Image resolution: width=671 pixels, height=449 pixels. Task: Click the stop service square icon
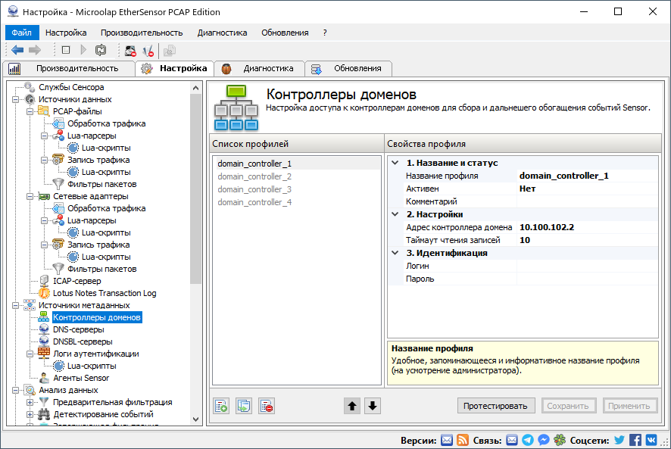coord(67,50)
